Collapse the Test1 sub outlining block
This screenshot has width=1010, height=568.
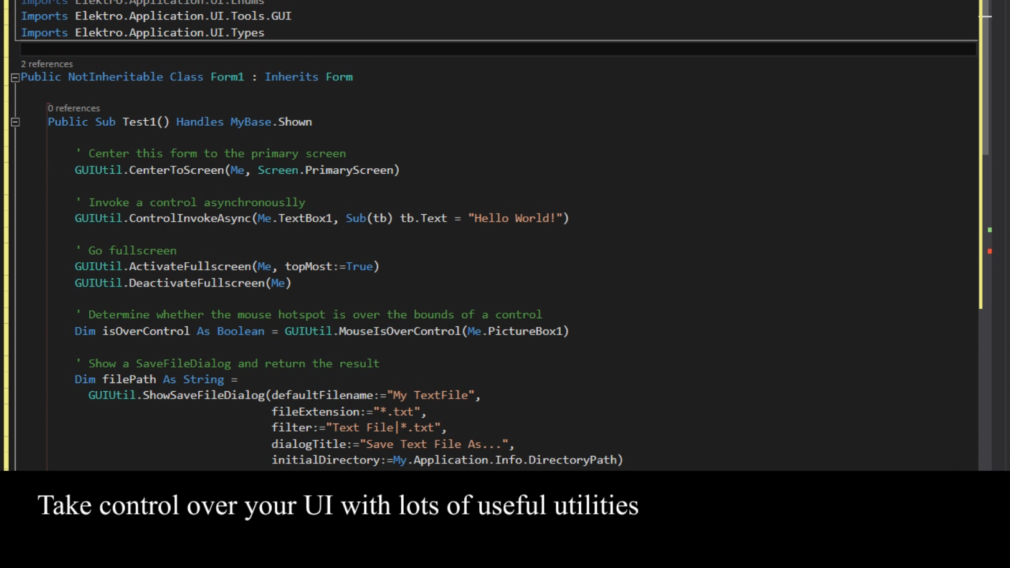(x=15, y=122)
